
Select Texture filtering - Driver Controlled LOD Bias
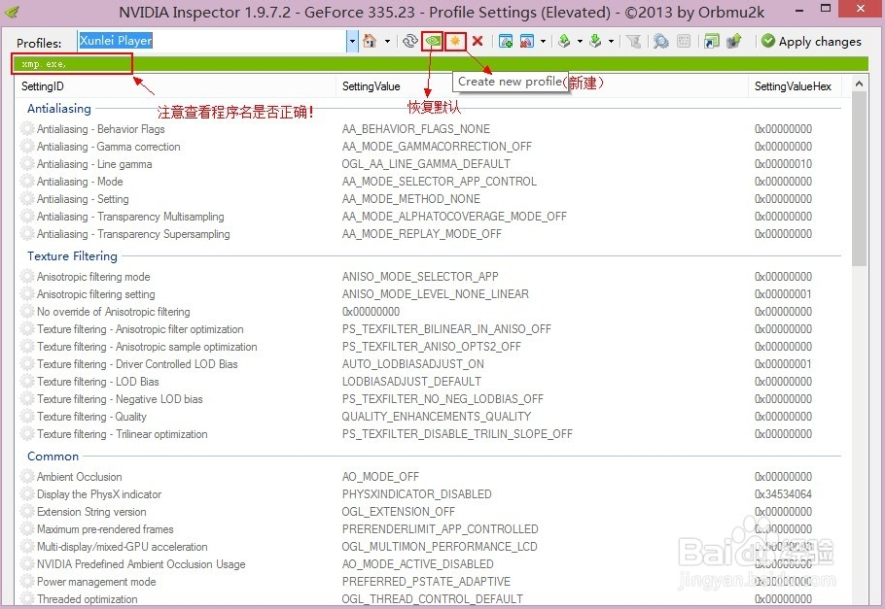(x=137, y=364)
